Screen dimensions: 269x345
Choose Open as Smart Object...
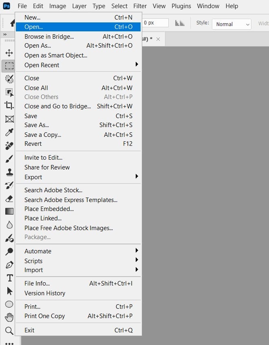(78, 55)
